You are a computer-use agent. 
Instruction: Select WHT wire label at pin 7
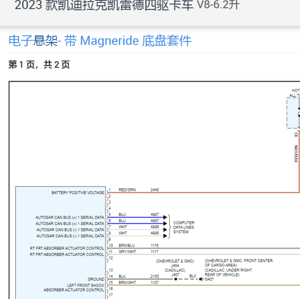(x=123, y=227)
